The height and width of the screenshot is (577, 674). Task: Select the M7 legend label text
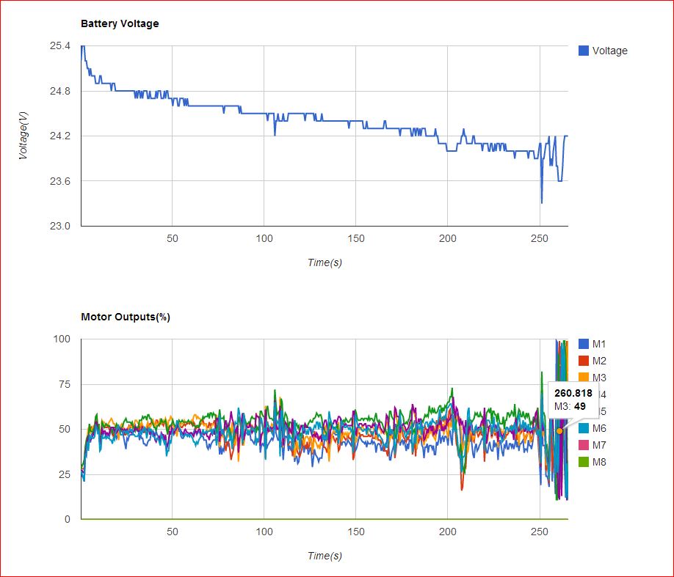coord(599,445)
